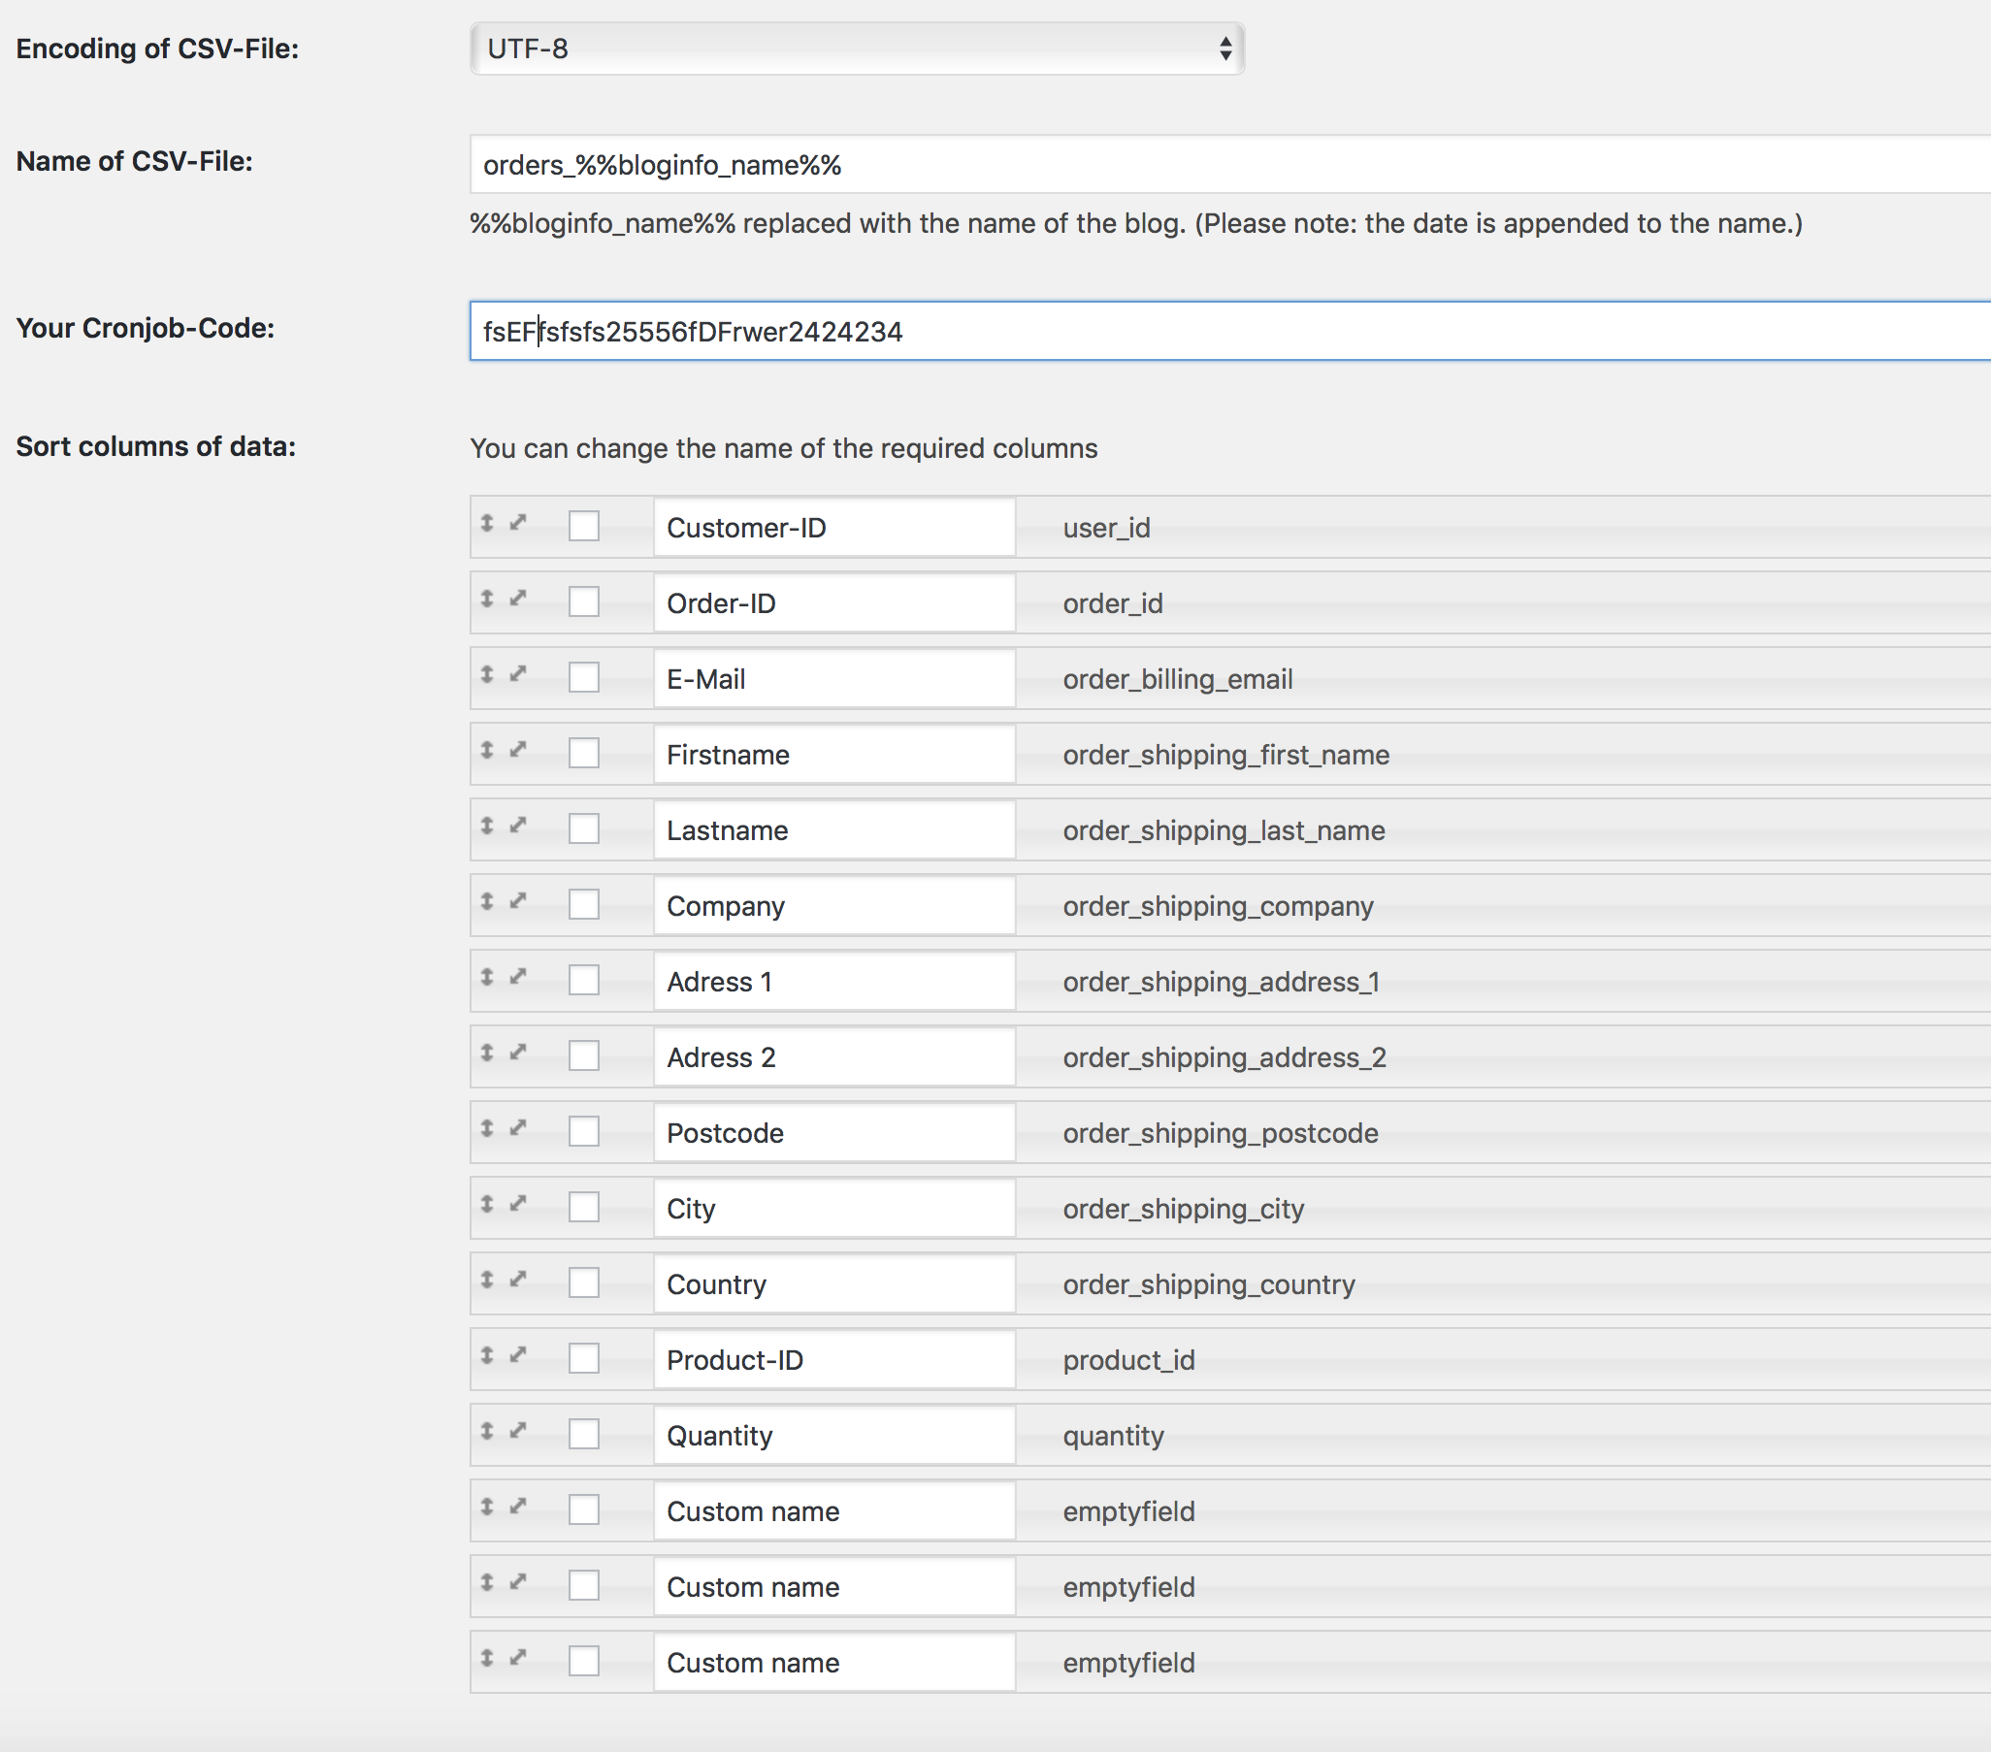Image resolution: width=1991 pixels, height=1752 pixels.
Task: Click the vertical sort handle on the Adress 1 row
Action: [487, 977]
